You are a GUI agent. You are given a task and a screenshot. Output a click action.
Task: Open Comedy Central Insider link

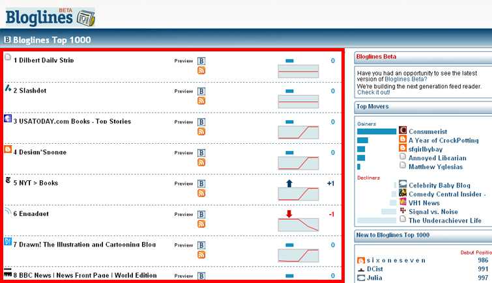coord(447,195)
